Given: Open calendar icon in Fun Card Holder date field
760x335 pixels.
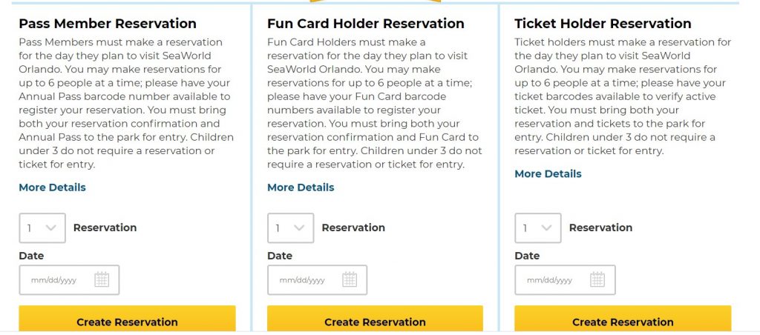Looking at the screenshot, I should coord(350,279).
